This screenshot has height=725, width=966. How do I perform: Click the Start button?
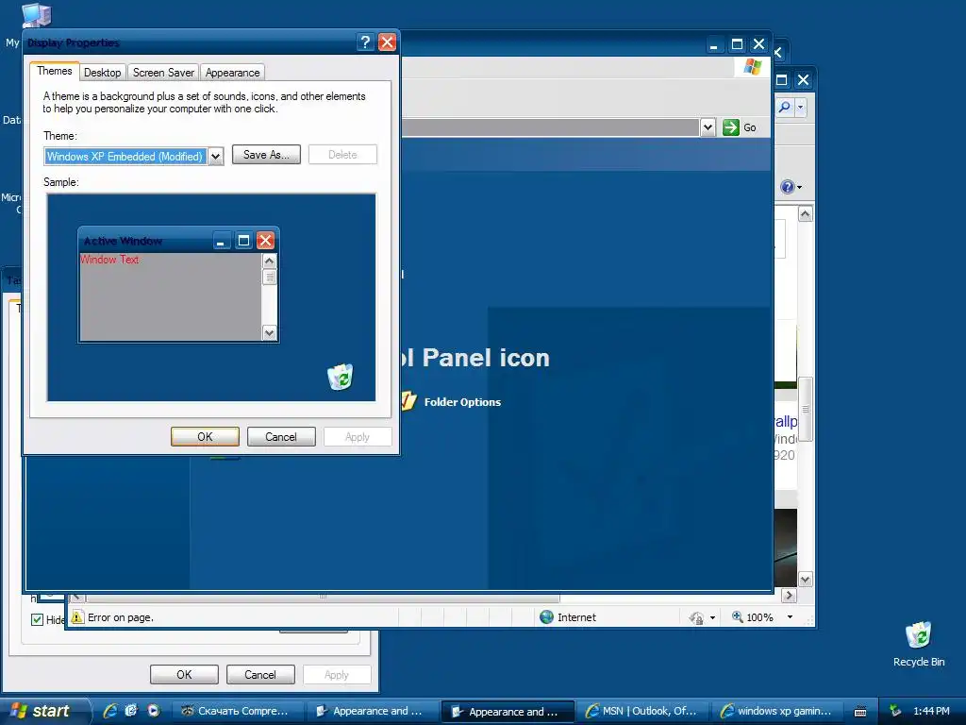tap(45, 711)
